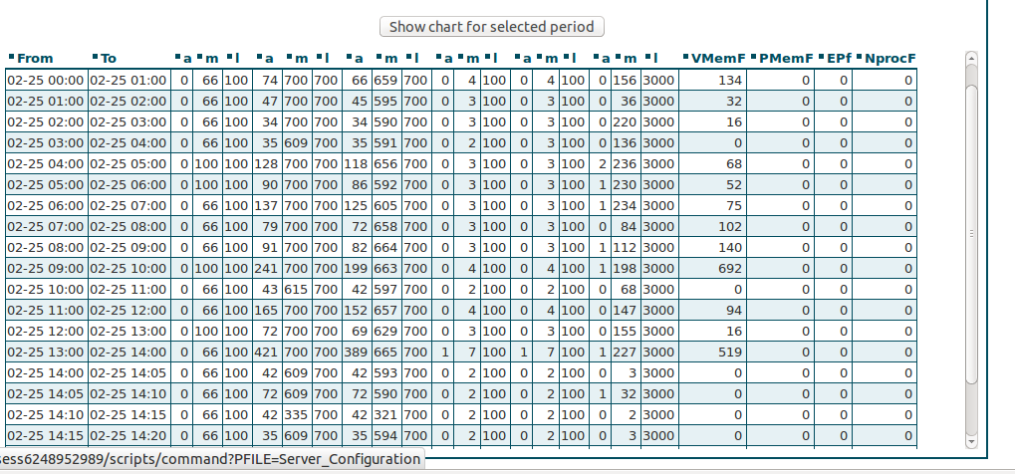Viewport: 1015px width, 474px height.
Task: Sort by PMemF column header text
Action: (786, 59)
